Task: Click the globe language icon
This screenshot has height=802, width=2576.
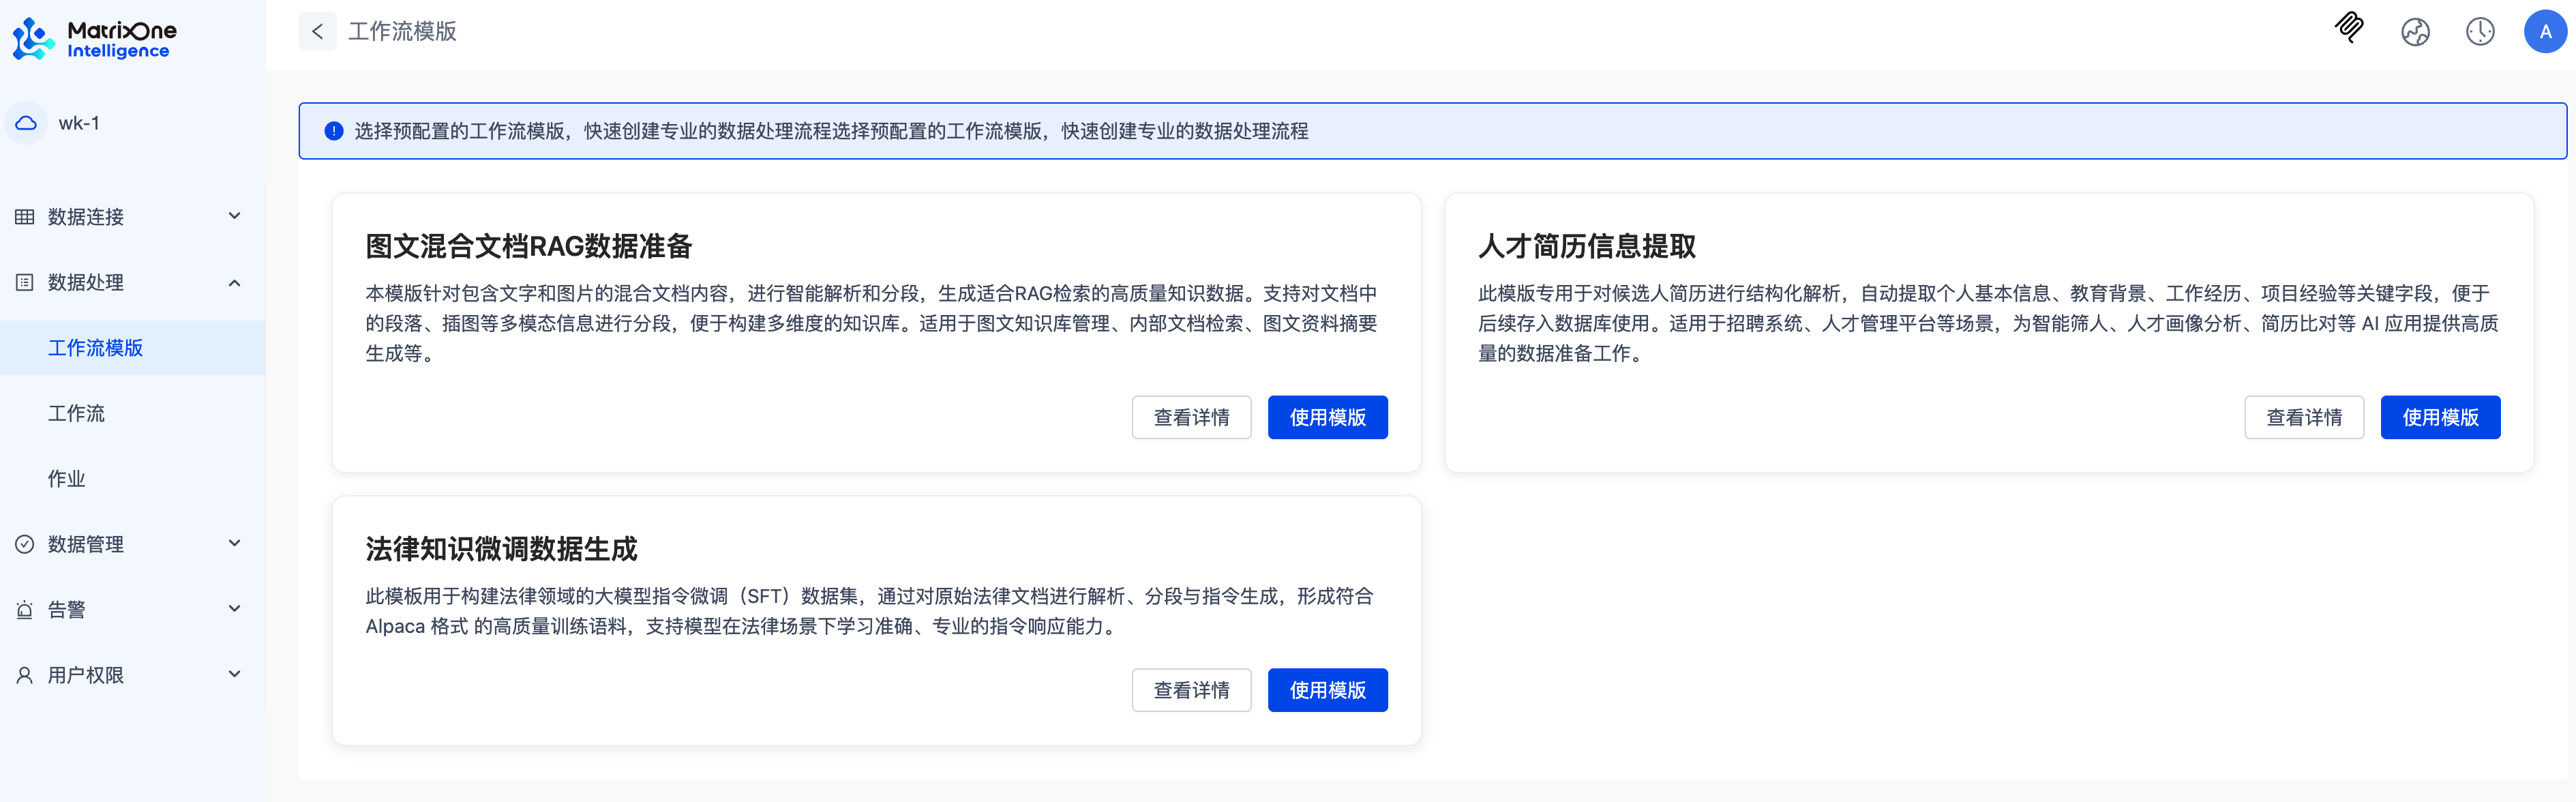Action: pos(2415,31)
